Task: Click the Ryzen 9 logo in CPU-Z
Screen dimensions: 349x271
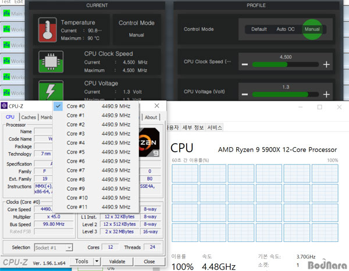Action: coord(149,142)
